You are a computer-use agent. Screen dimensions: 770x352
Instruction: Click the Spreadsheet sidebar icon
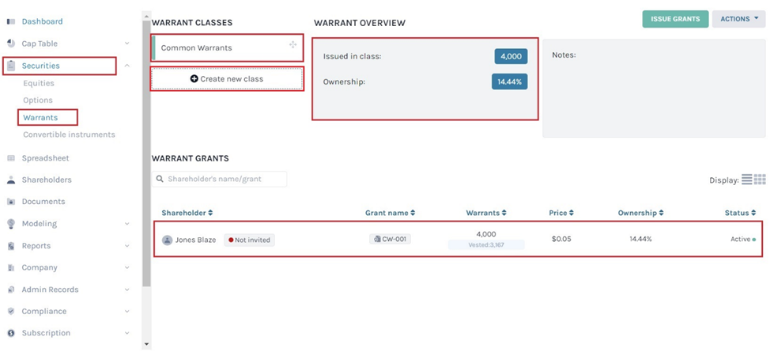click(11, 158)
